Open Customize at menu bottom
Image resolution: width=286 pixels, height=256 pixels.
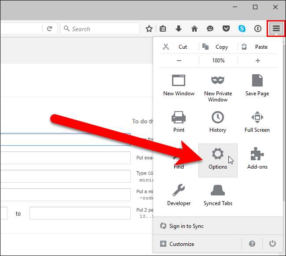point(181,244)
